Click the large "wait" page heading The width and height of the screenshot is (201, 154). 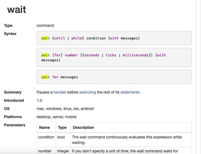tap(17, 10)
